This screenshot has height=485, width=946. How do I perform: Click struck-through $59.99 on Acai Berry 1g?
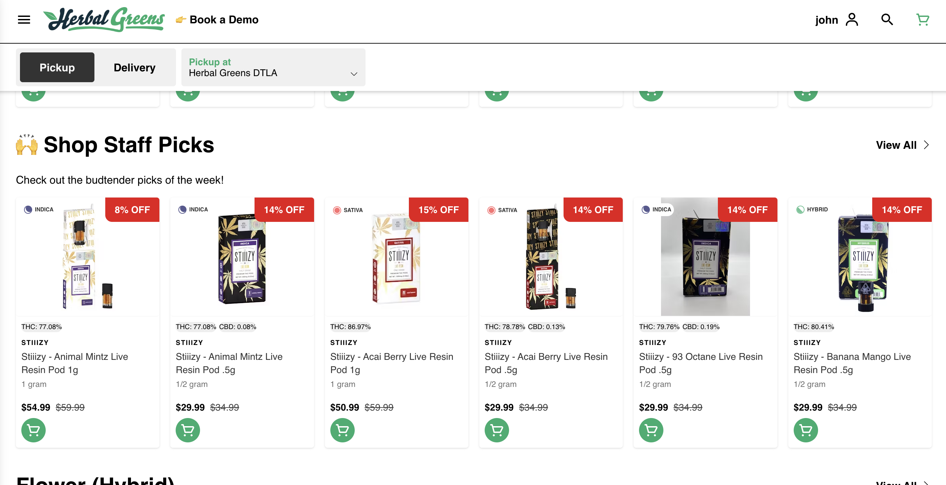click(379, 407)
